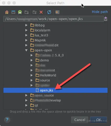Open the help question mark button
The image size is (111, 126).
pos(7,120)
